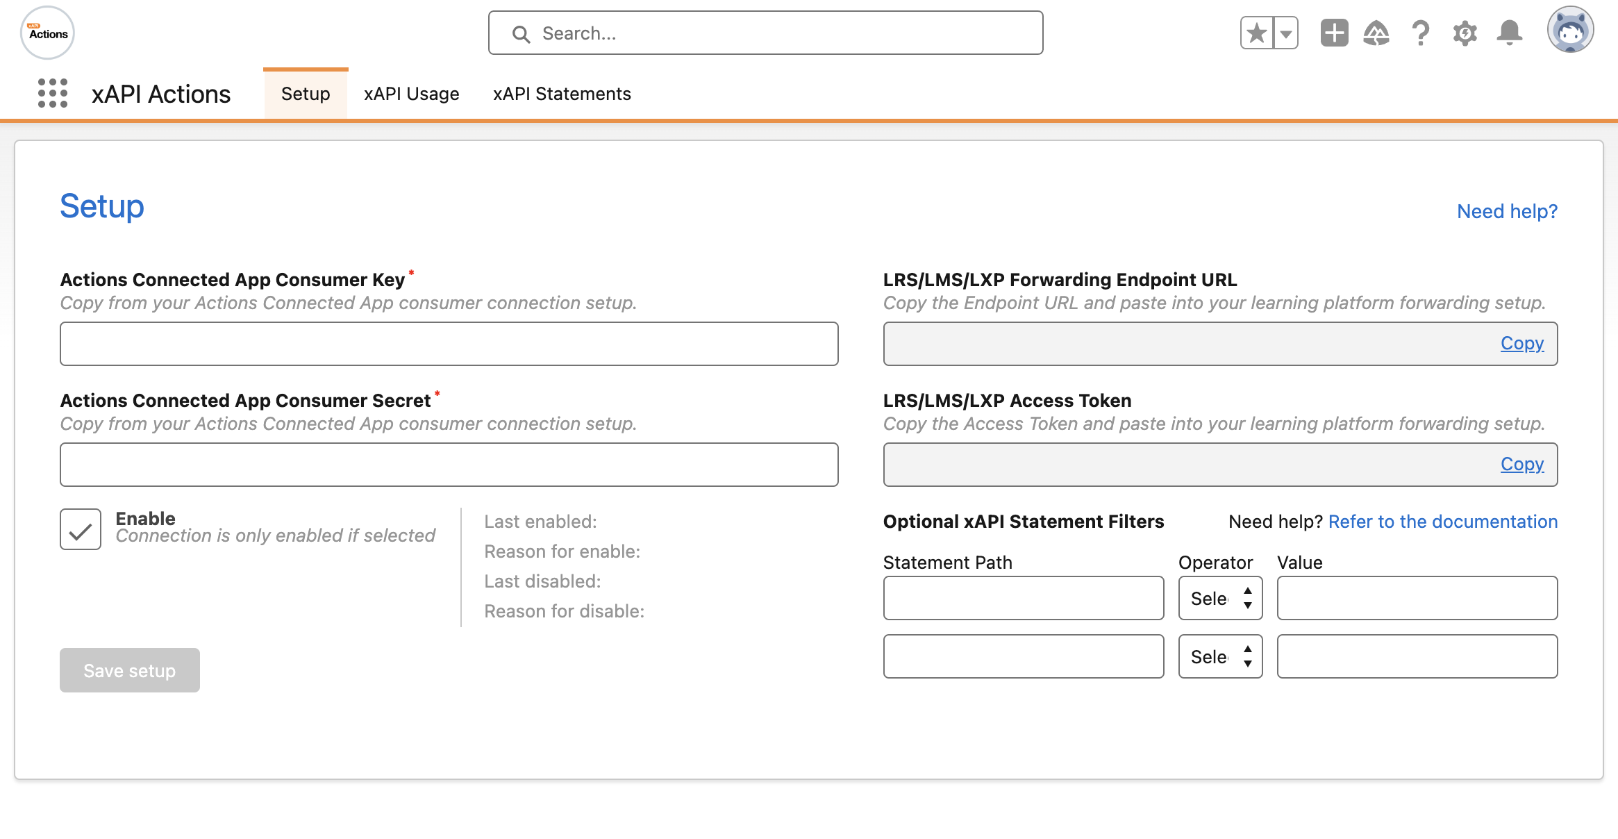The image size is (1618, 839).
Task: Open the App Launcher dots grid
Action: (x=53, y=93)
